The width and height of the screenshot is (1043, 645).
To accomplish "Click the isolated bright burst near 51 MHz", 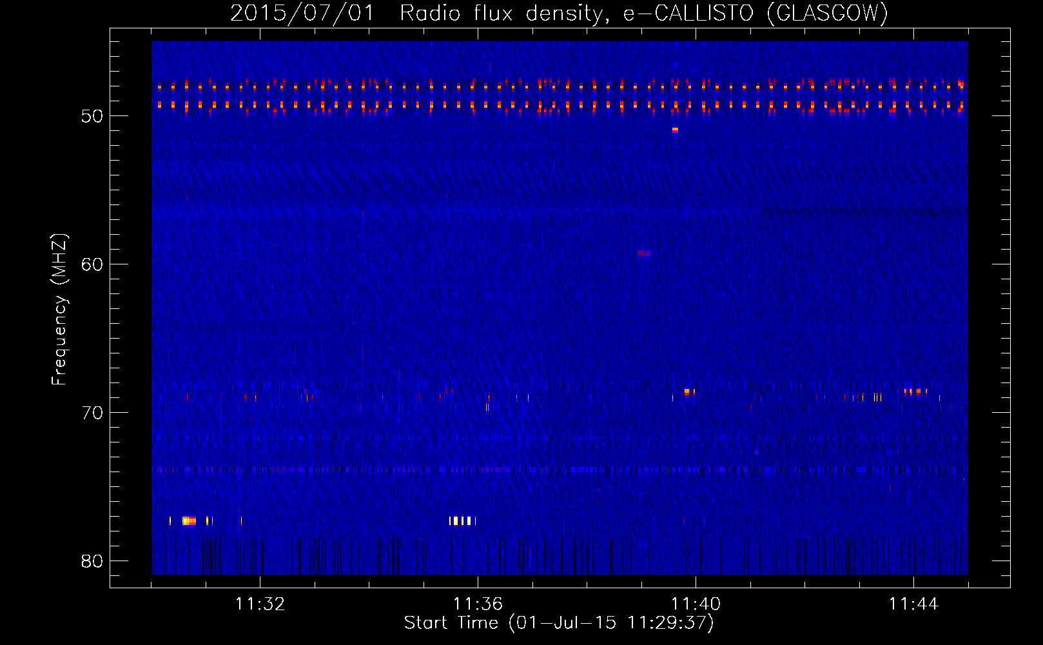I will tap(675, 130).
